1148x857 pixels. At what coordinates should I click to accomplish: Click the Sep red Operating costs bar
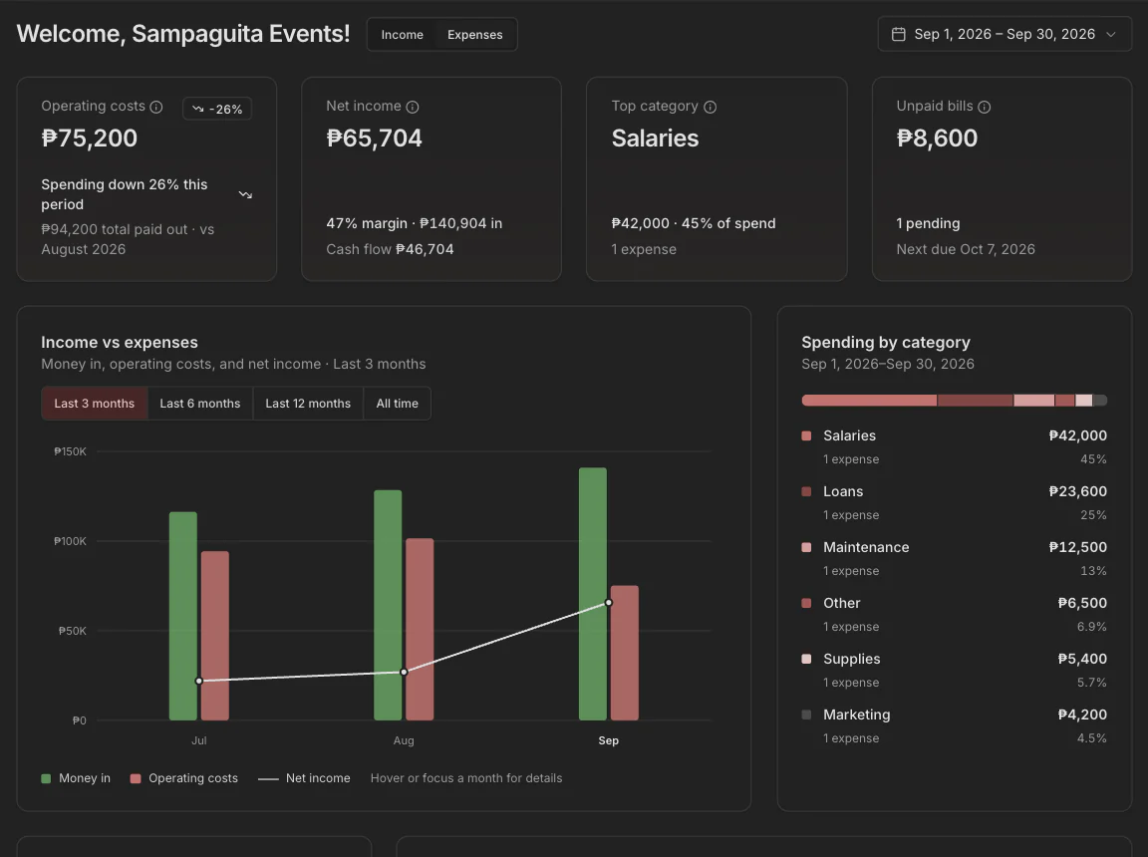(625, 653)
